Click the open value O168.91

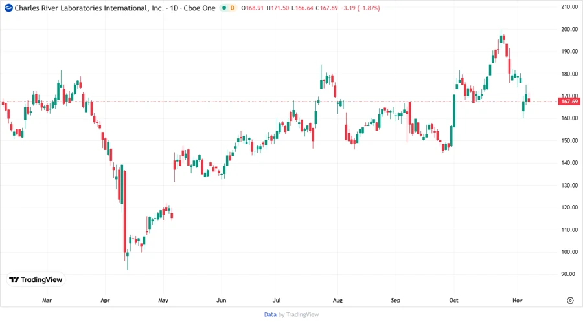click(x=253, y=8)
